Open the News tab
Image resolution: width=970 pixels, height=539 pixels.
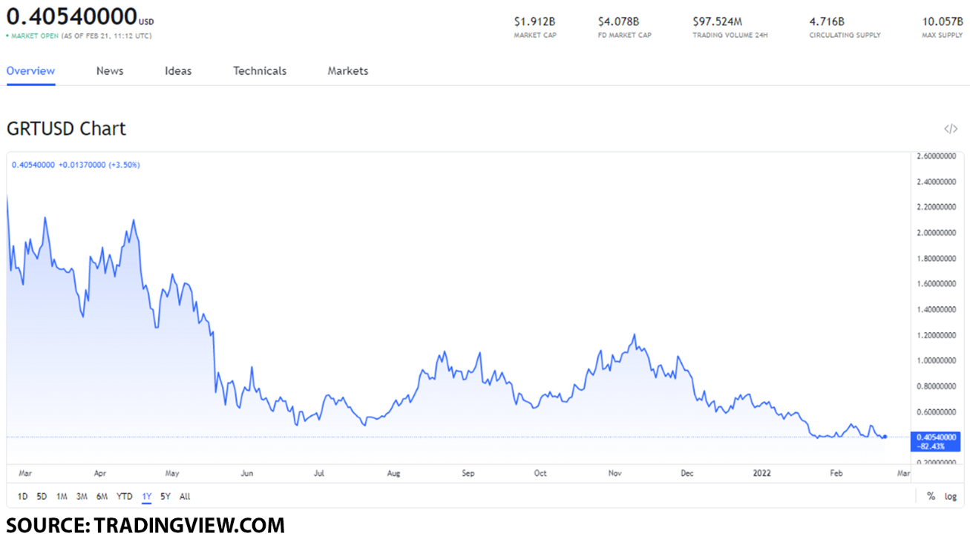tap(110, 71)
